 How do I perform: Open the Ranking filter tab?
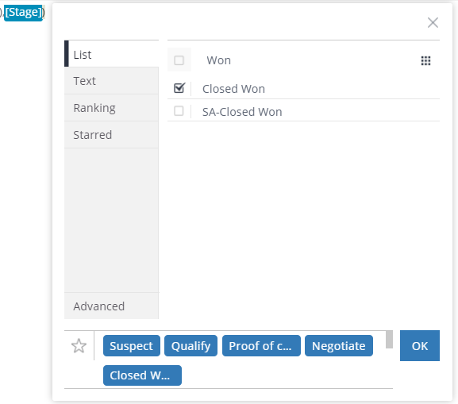point(111,108)
